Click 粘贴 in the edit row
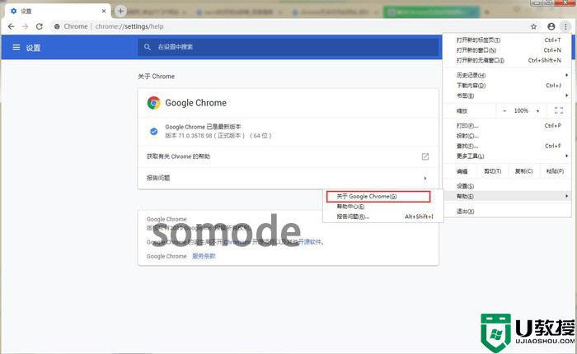Screen dimensions: 577x354 (555, 171)
